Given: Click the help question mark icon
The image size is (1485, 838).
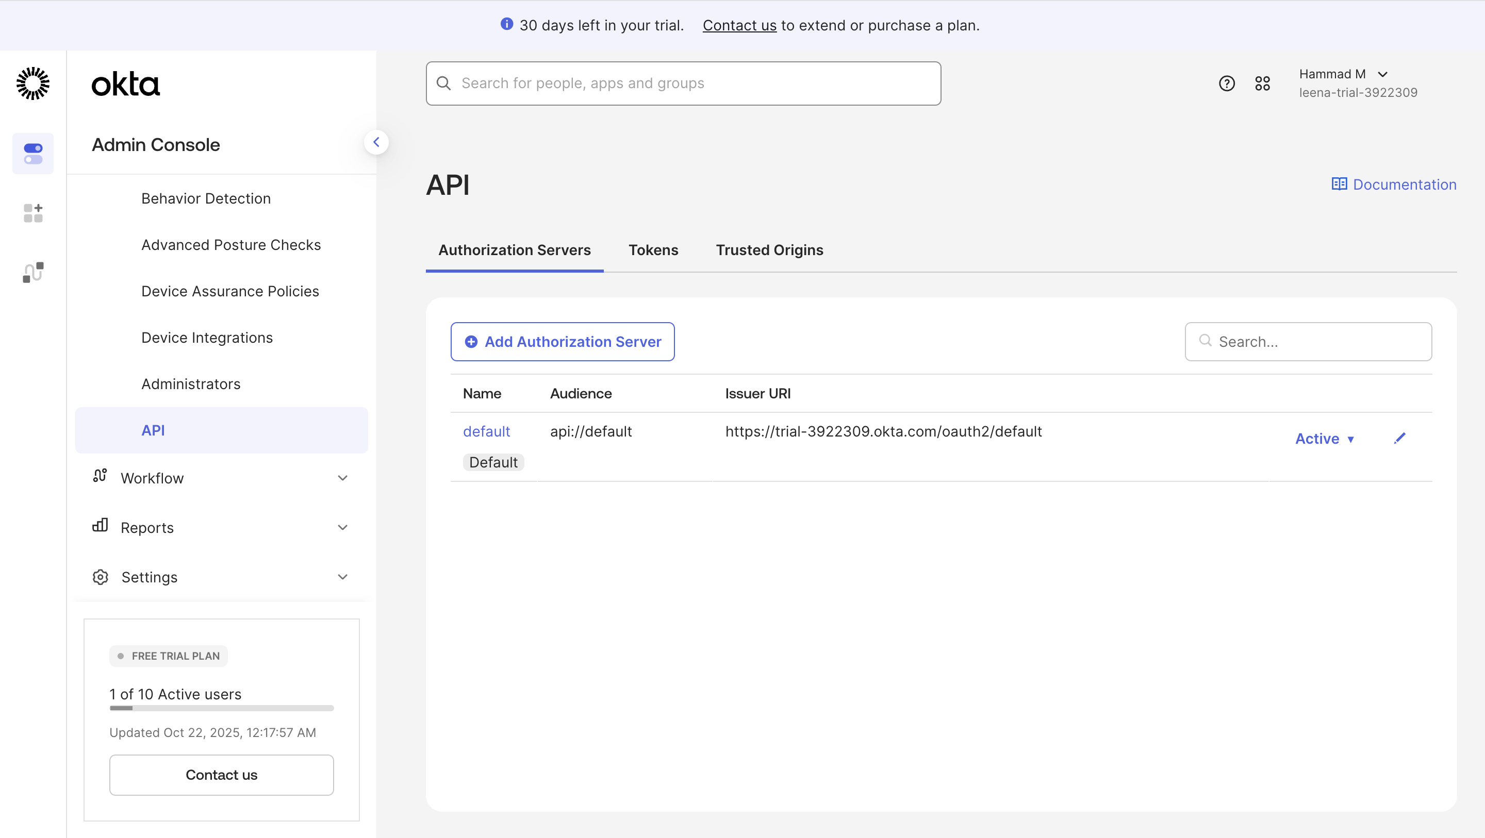Looking at the screenshot, I should (x=1226, y=83).
